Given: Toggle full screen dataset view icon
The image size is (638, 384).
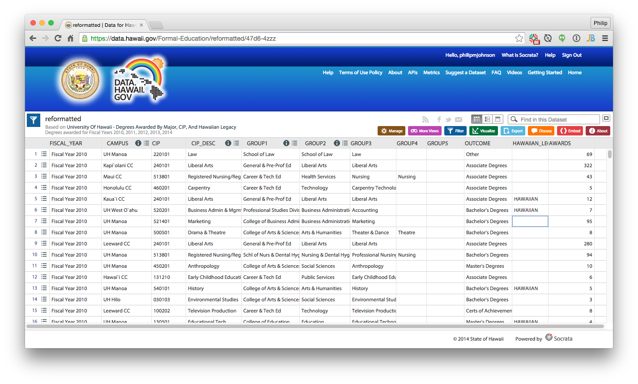Looking at the screenshot, I should (606, 118).
